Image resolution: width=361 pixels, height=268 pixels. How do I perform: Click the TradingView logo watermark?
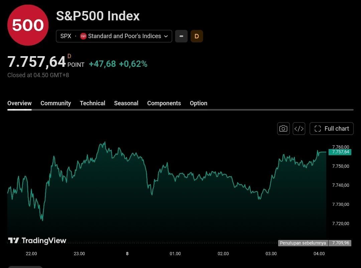point(37,240)
